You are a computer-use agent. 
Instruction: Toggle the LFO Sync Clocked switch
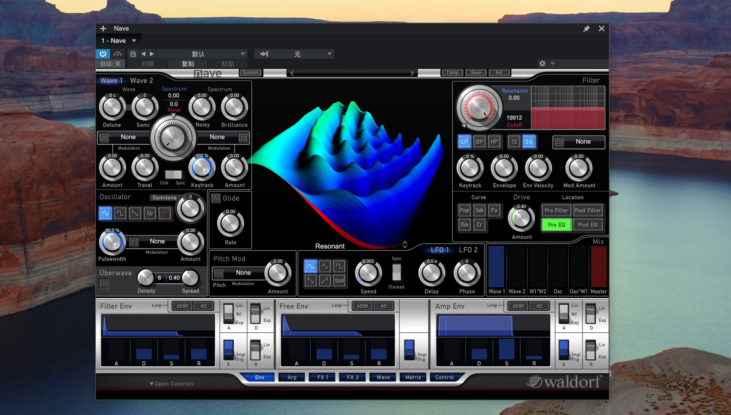[396, 272]
